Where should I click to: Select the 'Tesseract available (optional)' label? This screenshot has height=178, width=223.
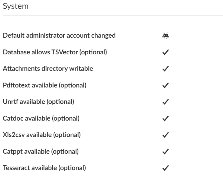pos(44,167)
